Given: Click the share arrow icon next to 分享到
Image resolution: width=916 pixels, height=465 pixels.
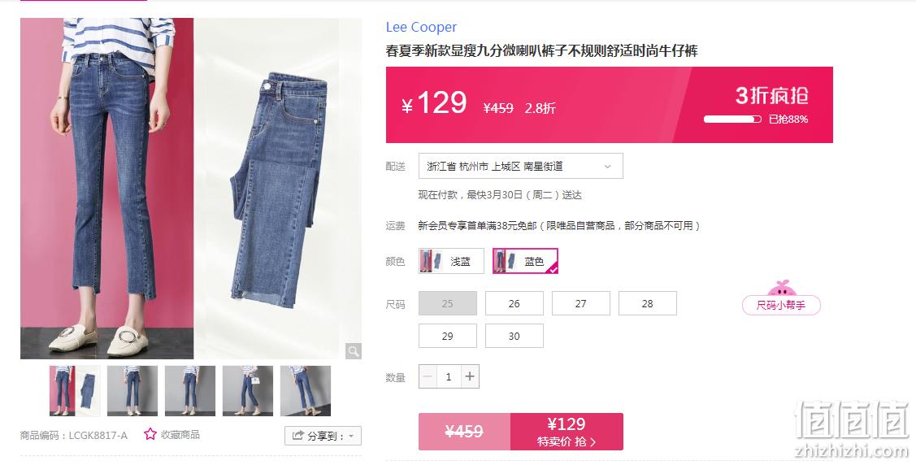Looking at the screenshot, I should [x=298, y=435].
